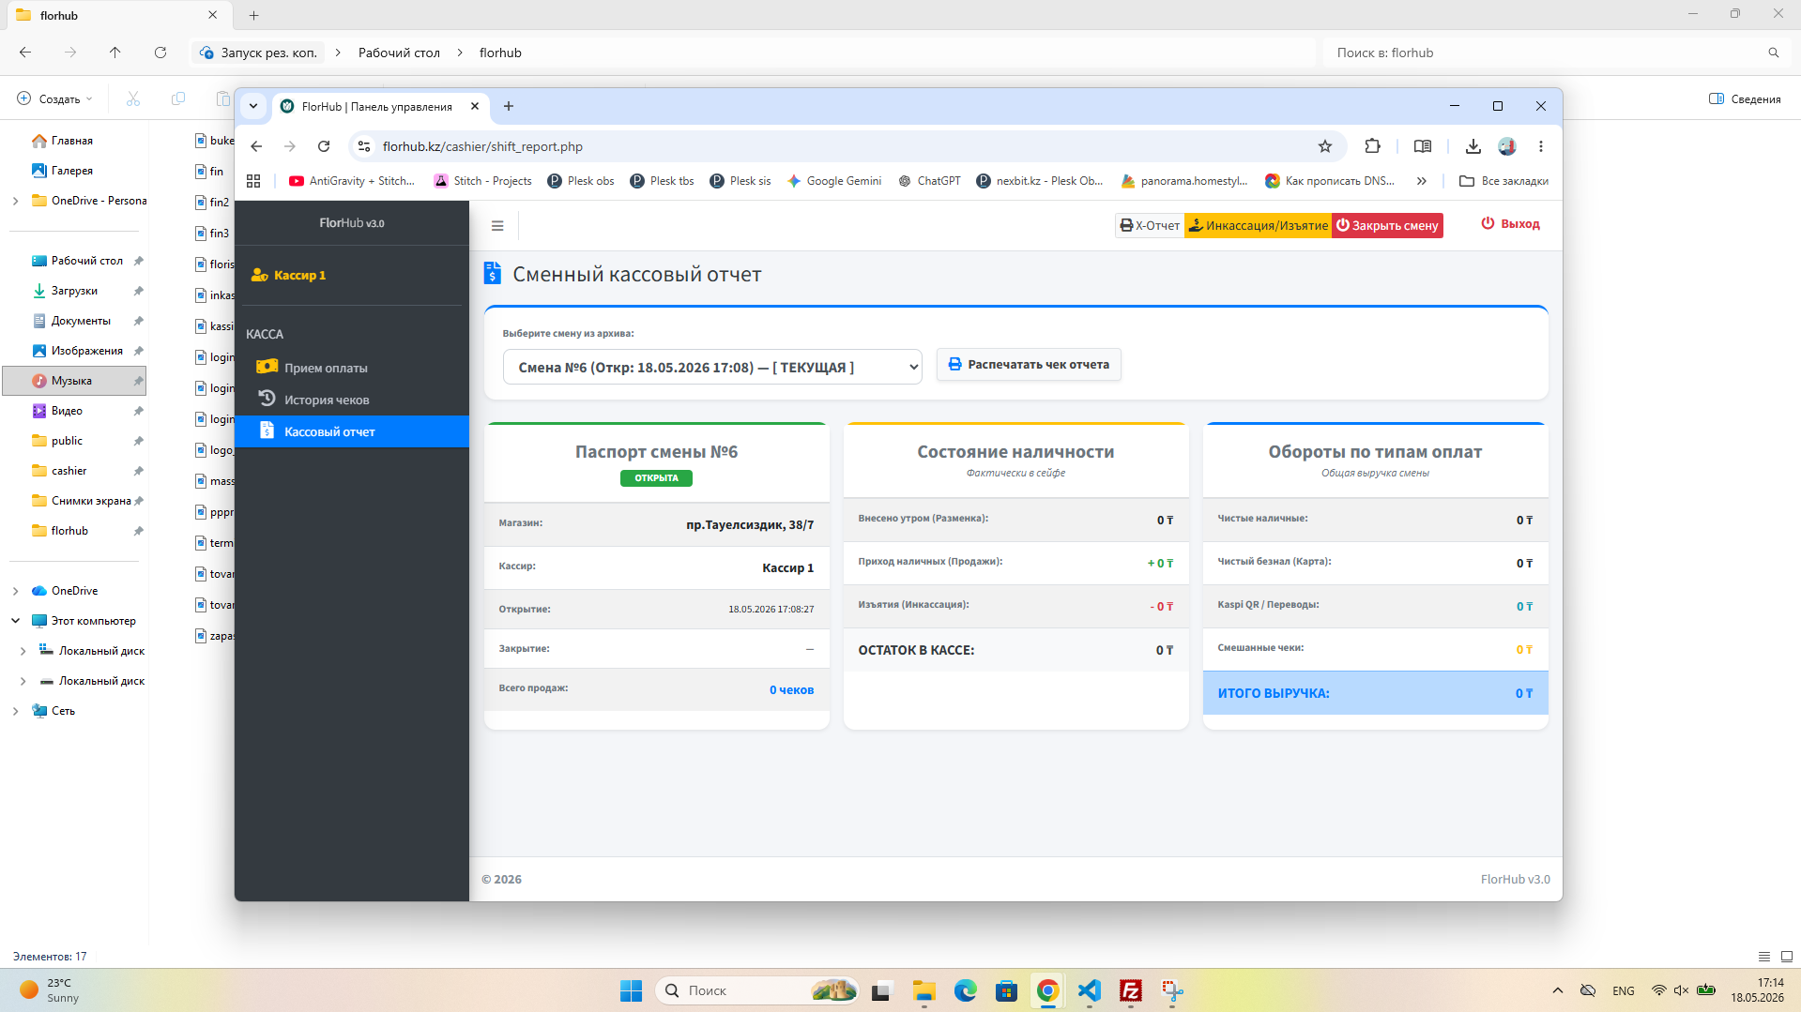Open Загрузки folder in Explorer
The height and width of the screenshot is (1012, 1801).
[x=75, y=291]
